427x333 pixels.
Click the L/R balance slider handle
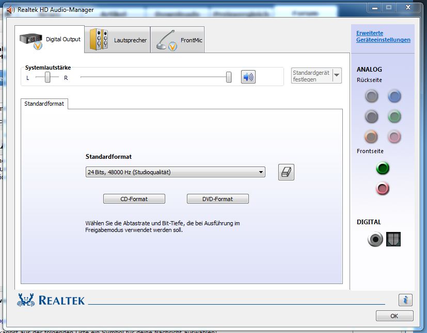point(48,77)
